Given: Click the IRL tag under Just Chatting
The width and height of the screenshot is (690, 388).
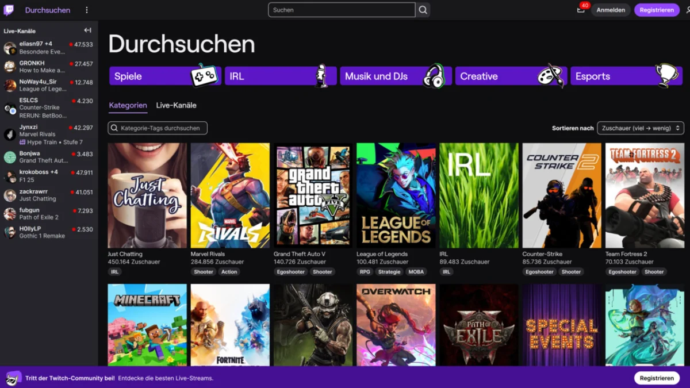Looking at the screenshot, I should (114, 272).
